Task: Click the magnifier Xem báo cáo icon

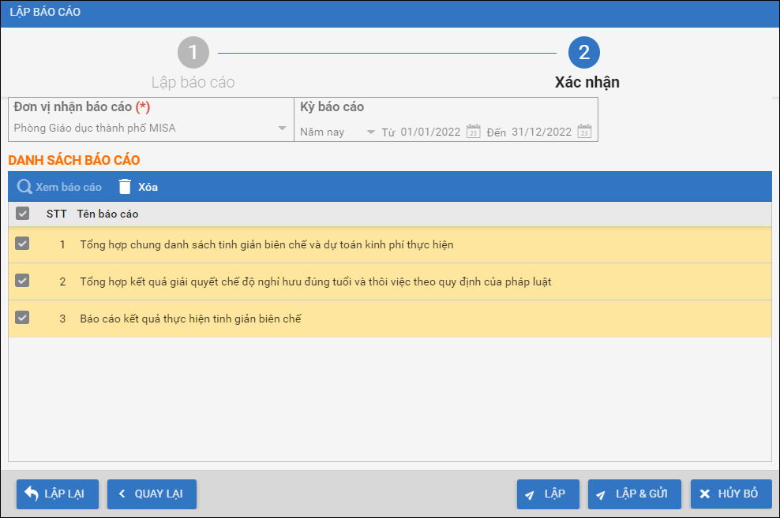Action: pos(24,187)
